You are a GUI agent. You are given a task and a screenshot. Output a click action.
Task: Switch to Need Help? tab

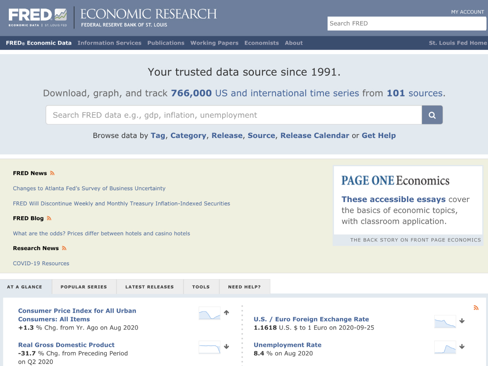click(244, 287)
